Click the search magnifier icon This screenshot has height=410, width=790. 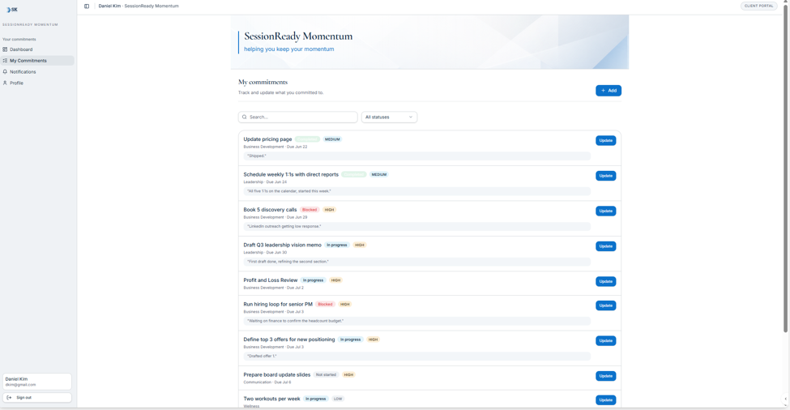tap(245, 117)
